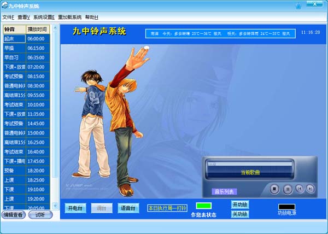The height and width of the screenshot is (234, 328).
Task: Click the 开电台 button
Action: click(x=75, y=208)
